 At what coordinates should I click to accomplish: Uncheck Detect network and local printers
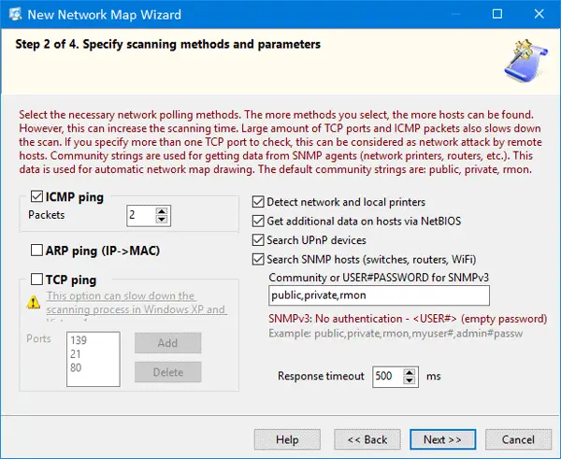coord(259,201)
